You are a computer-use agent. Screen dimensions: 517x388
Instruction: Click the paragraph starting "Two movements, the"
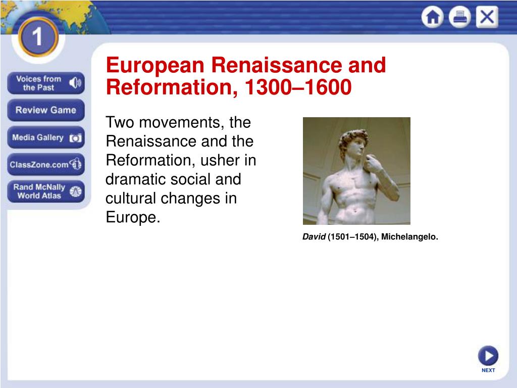click(x=181, y=170)
